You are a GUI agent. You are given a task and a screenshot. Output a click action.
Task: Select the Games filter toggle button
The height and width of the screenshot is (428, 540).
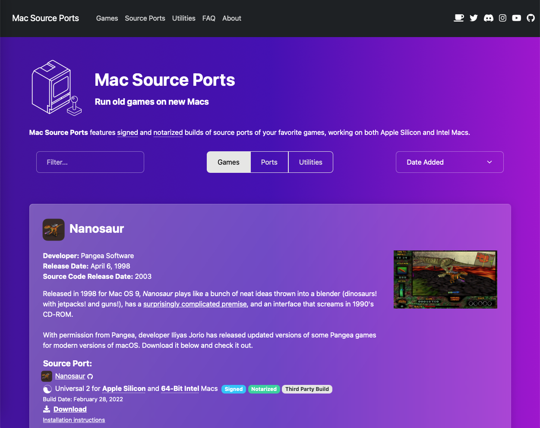tap(229, 162)
